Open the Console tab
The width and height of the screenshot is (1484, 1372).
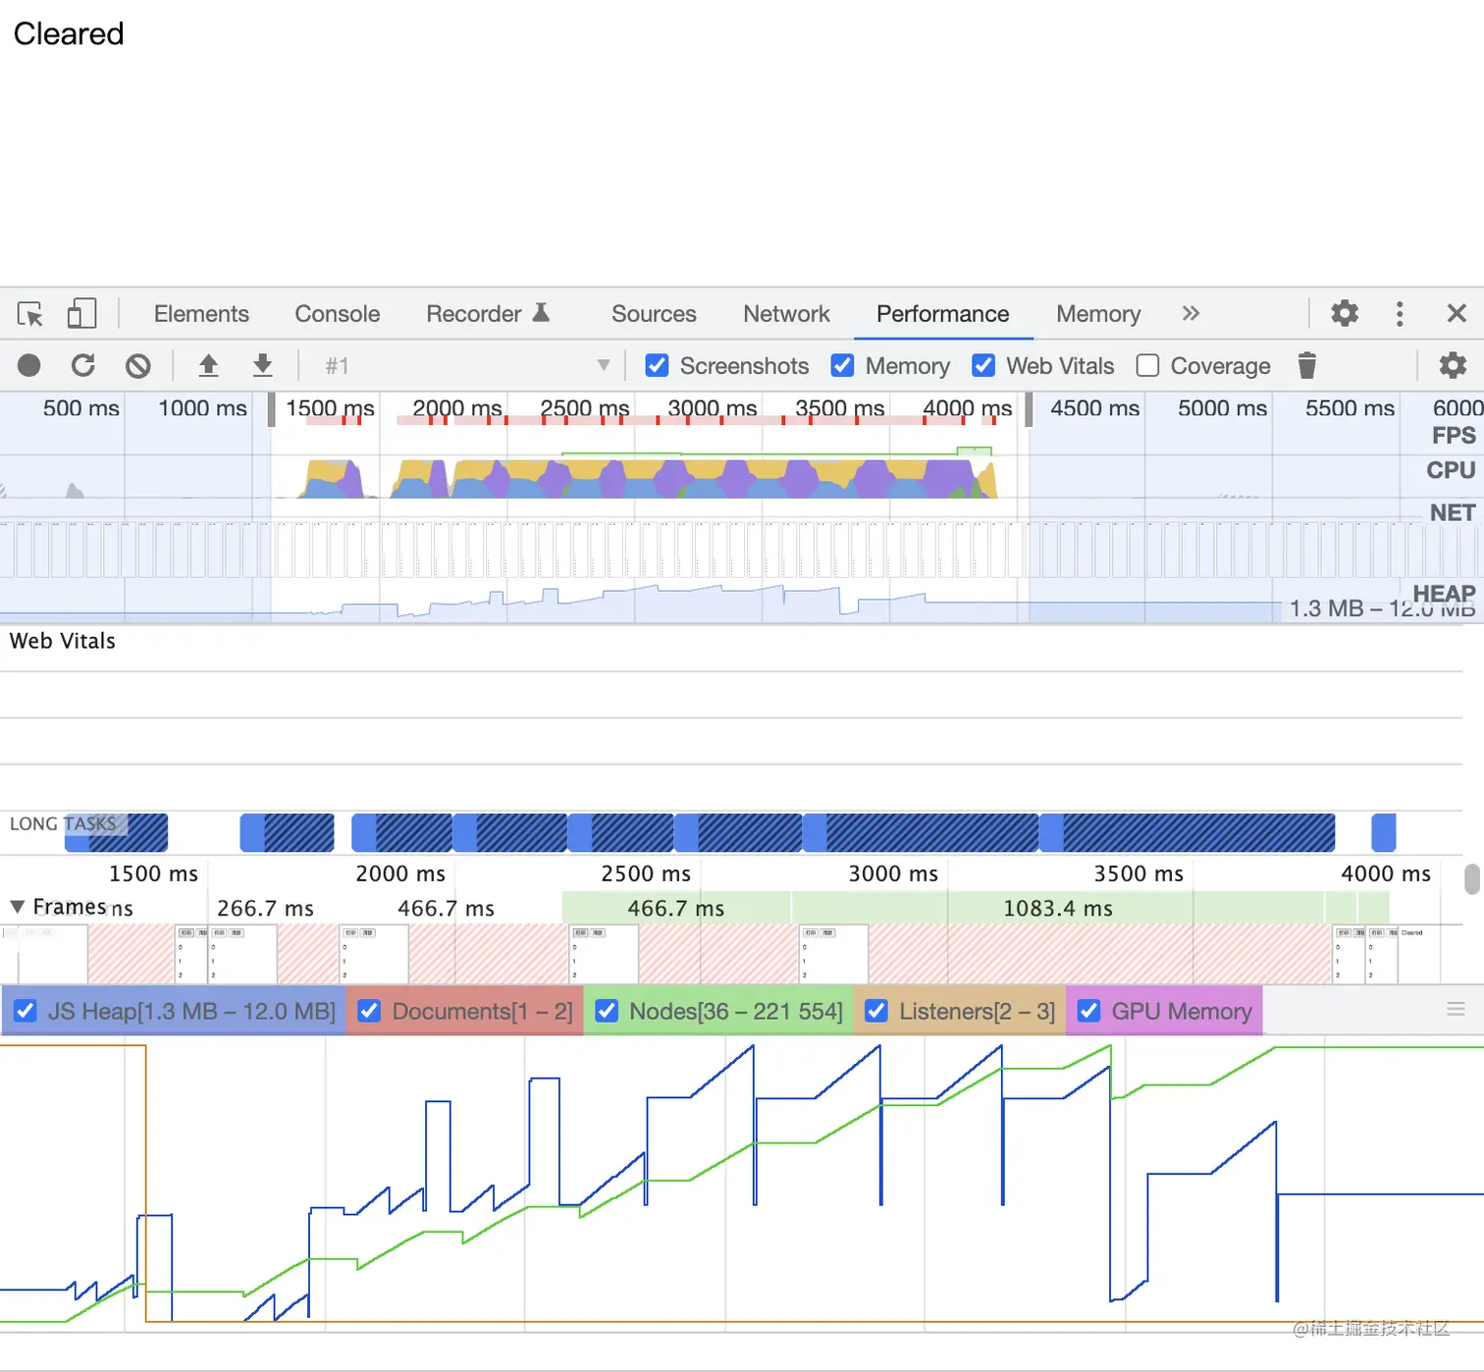(337, 314)
